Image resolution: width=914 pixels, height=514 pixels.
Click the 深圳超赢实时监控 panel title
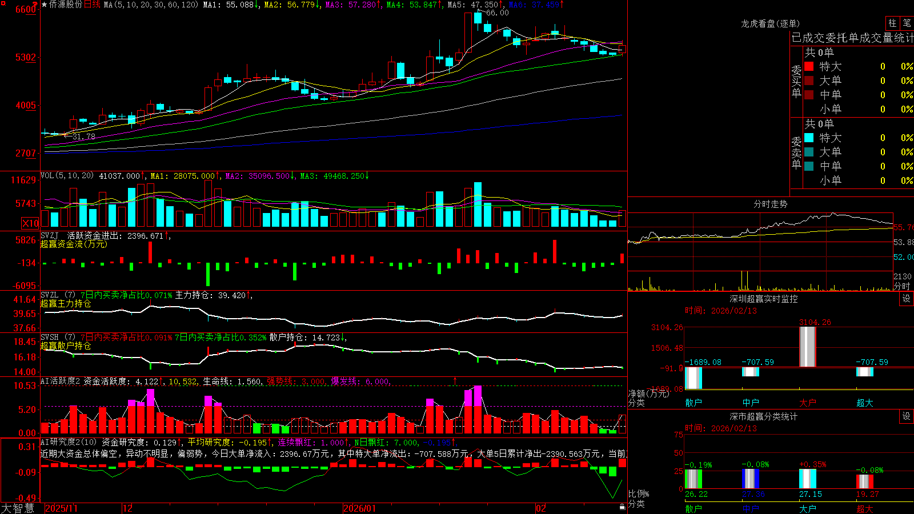(764, 299)
